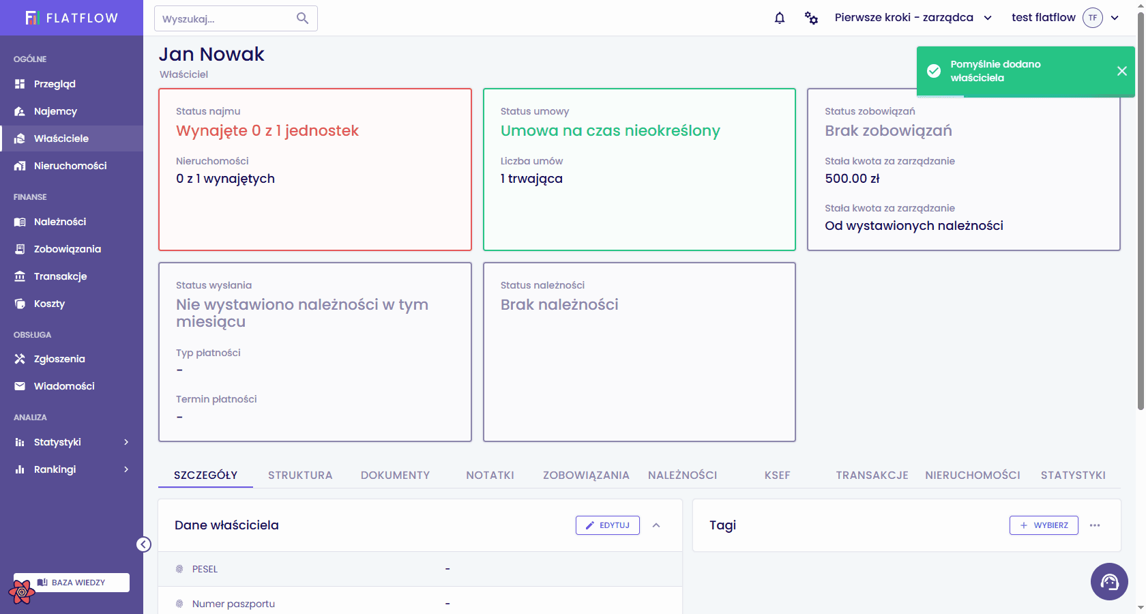Click the 'Od wystawionych należności' value

914,226
